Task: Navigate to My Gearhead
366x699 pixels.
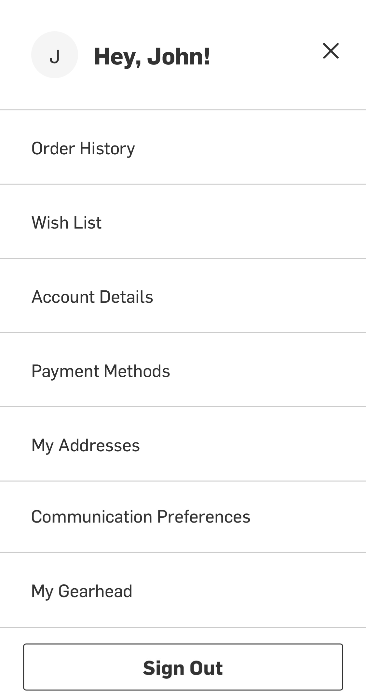Action: [x=82, y=591]
